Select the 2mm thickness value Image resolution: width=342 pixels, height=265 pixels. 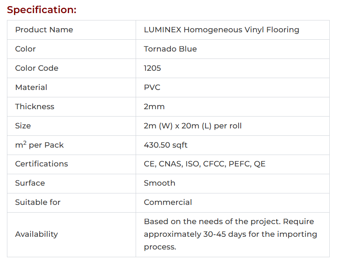[154, 107]
